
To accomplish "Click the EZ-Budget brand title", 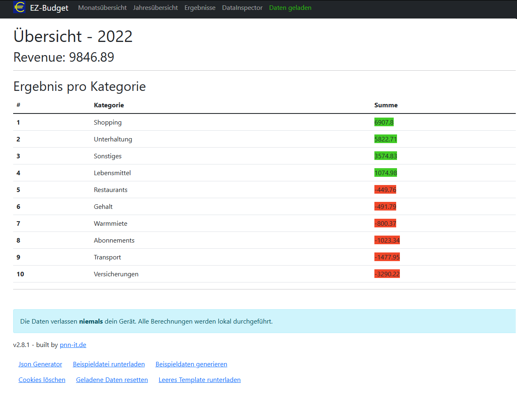I will tap(49, 8).
